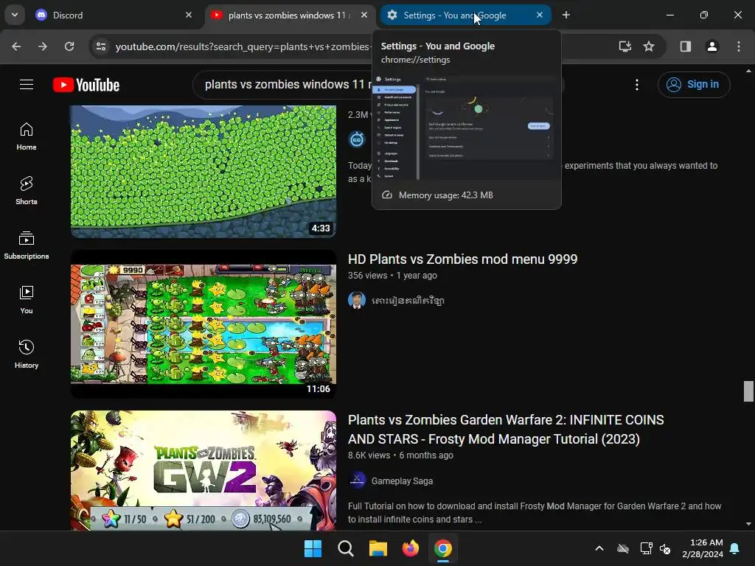
Task: Open Windows Start menu
Action: [313, 548]
